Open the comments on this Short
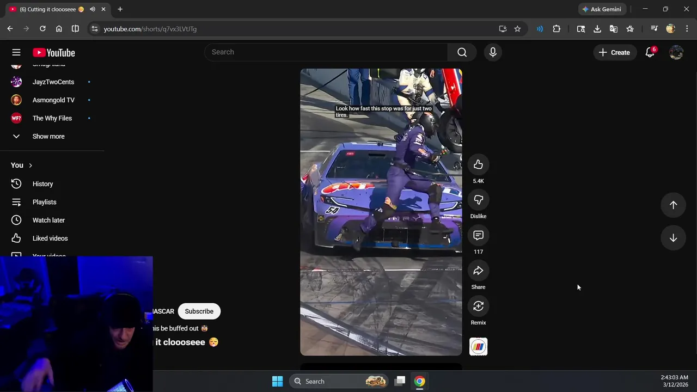Viewport: 697px width, 392px height. click(478, 235)
